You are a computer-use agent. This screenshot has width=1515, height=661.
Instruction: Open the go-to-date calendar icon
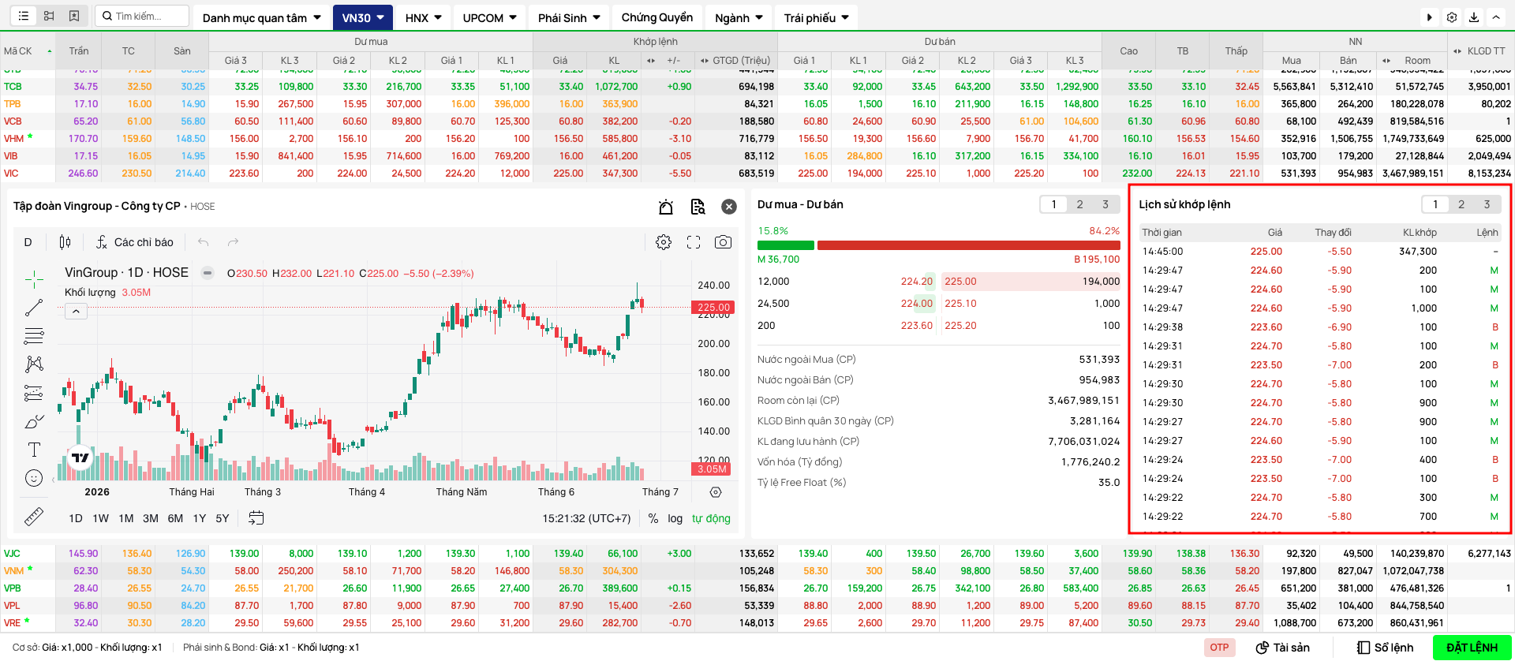256,518
